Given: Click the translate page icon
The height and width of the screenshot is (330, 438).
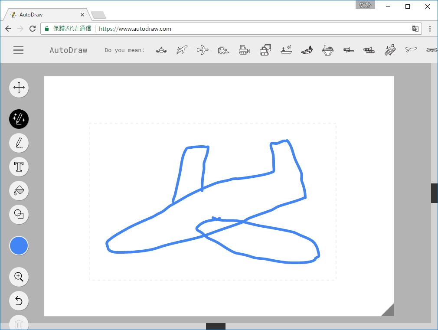Looking at the screenshot, I should point(415,29).
